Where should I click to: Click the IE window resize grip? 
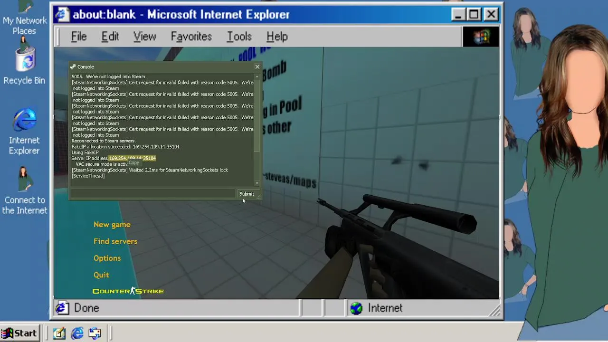[495, 311]
